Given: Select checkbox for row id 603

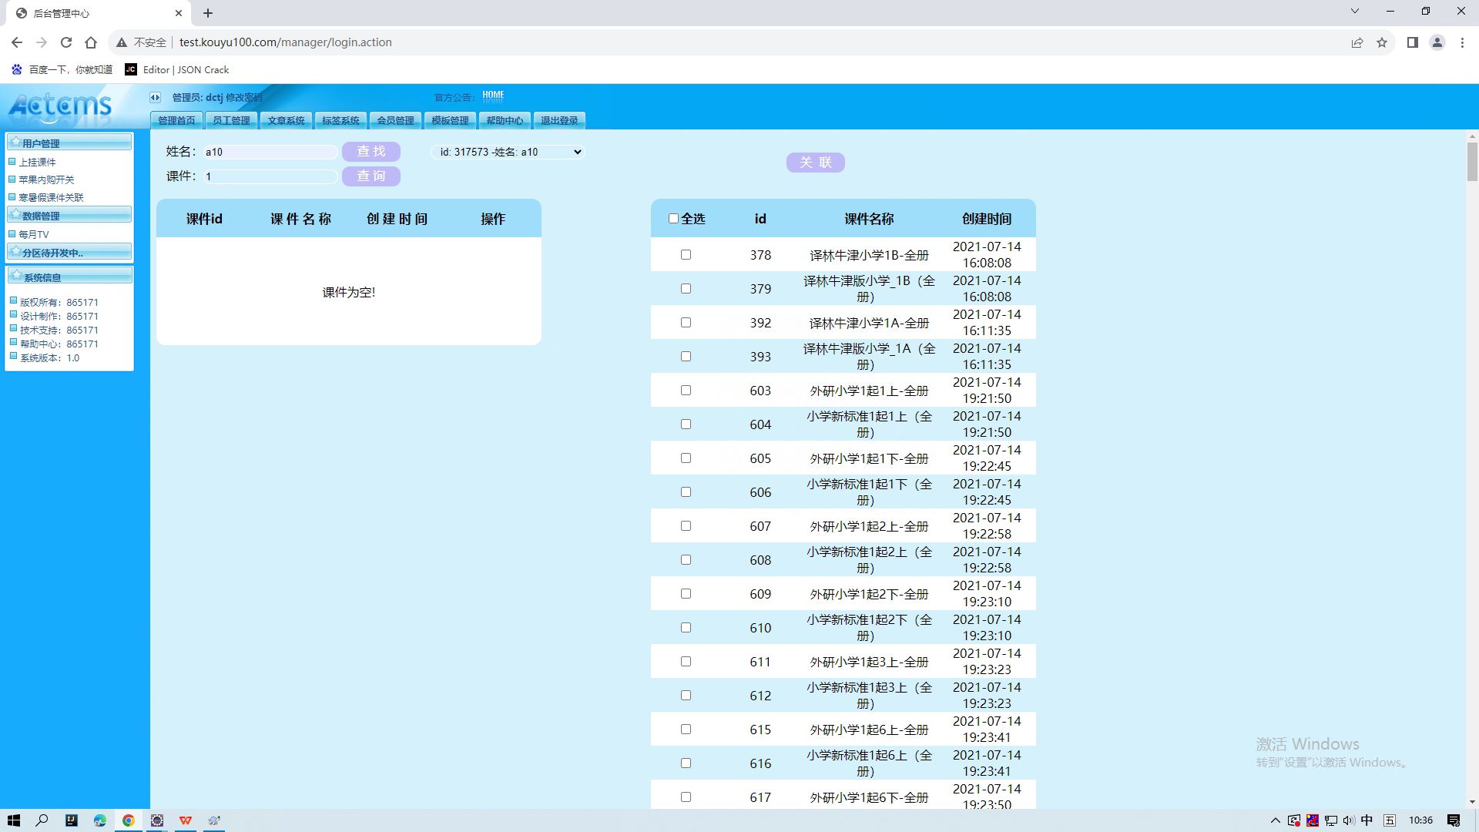Looking at the screenshot, I should pos(686,391).
